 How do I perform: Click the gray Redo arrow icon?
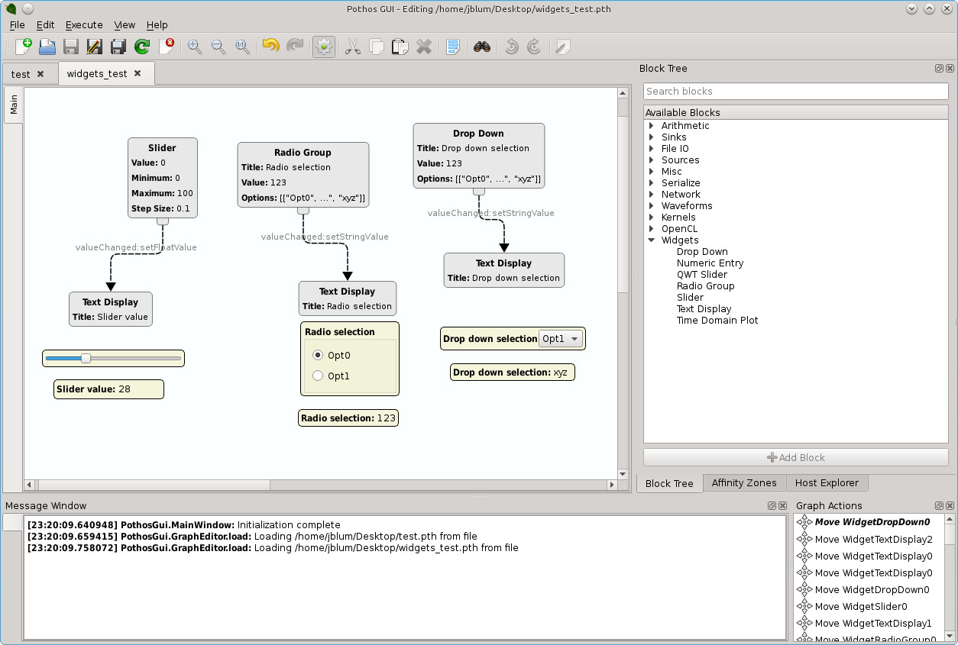(x=294, y=47)
